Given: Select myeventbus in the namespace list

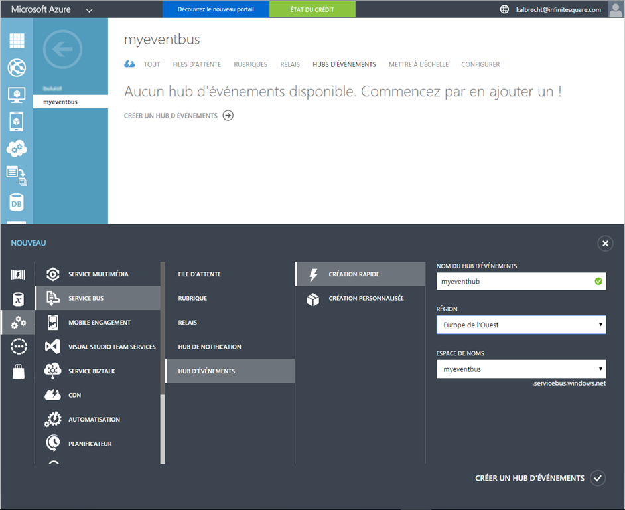Looking at the screenshot, I should point(70,102).
